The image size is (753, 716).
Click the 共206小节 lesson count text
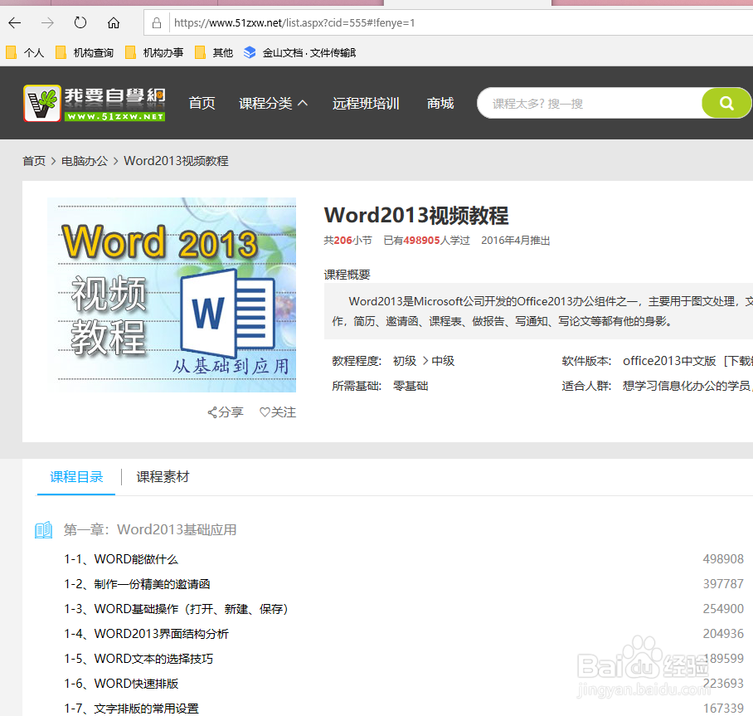click(347, 241)
